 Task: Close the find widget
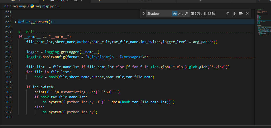(x=247, y=13)
